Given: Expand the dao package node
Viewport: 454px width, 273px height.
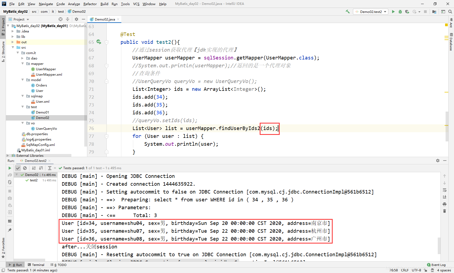Looking at the screenshot, I should pos(22,58).
